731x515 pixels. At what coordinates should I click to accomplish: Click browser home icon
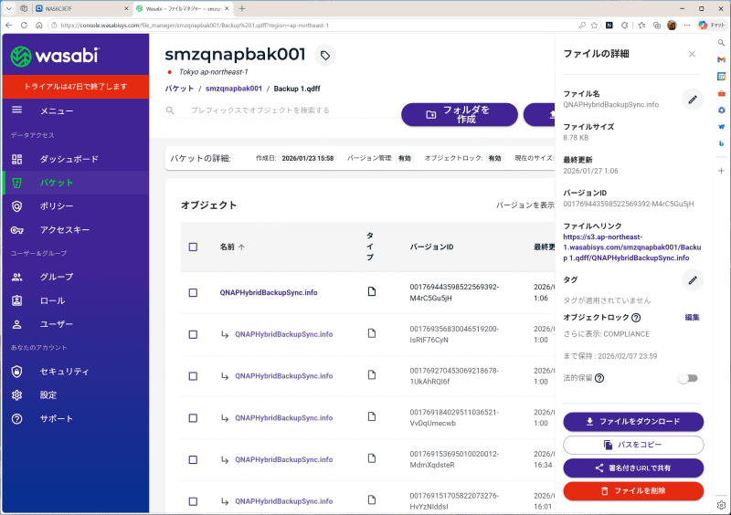39,26
